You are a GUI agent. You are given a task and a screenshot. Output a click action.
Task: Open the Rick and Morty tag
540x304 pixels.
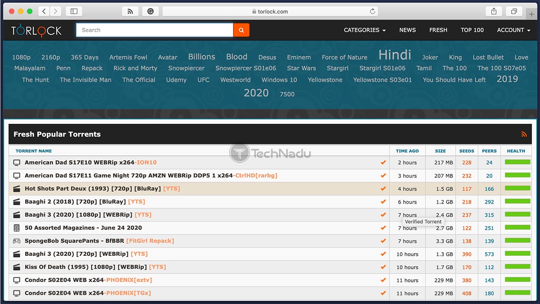[x=135, y=68]
